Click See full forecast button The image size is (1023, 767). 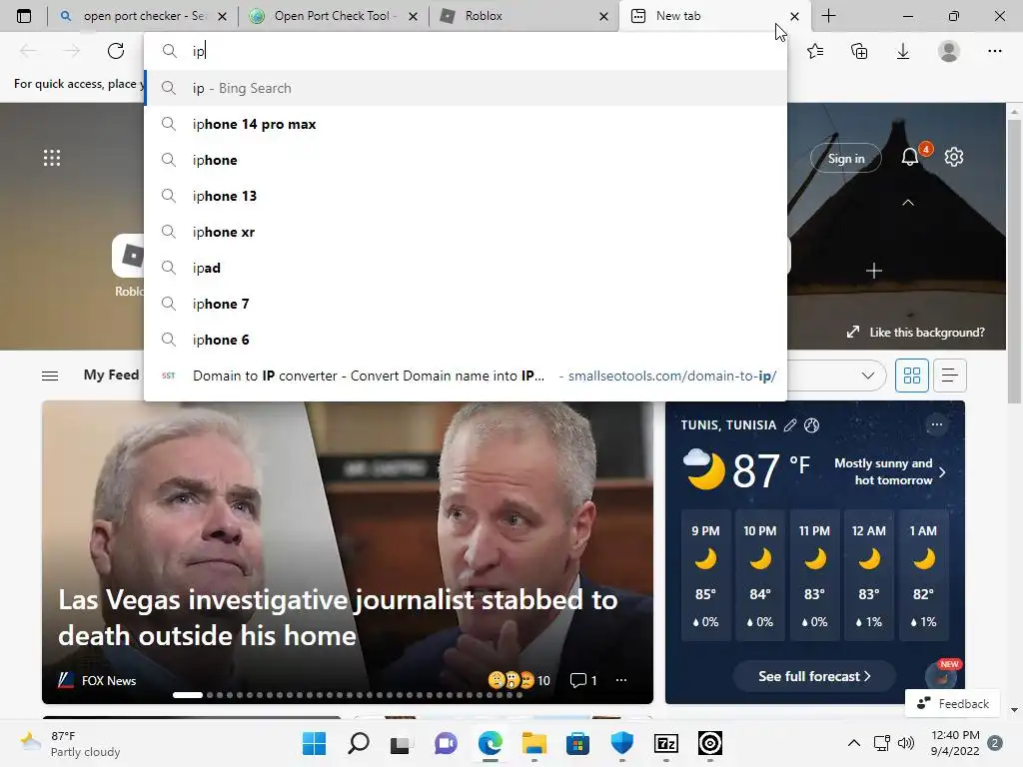point(813,676)
